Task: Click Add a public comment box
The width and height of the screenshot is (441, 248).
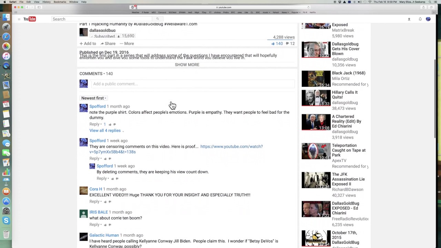Action: click(193, 84)
